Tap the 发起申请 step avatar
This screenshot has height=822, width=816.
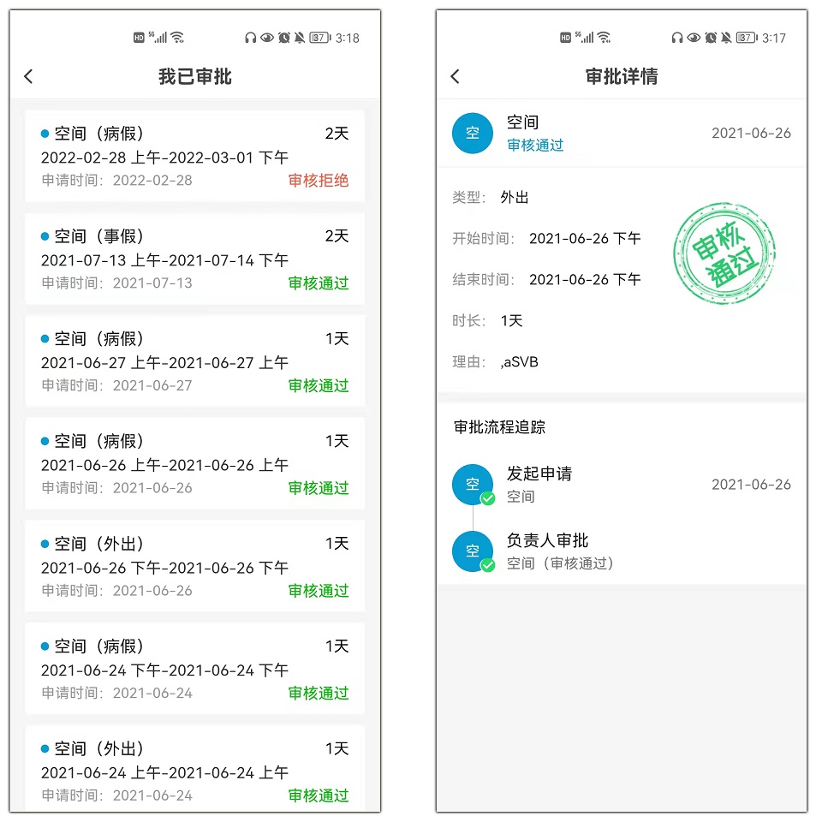click(473, 485)
